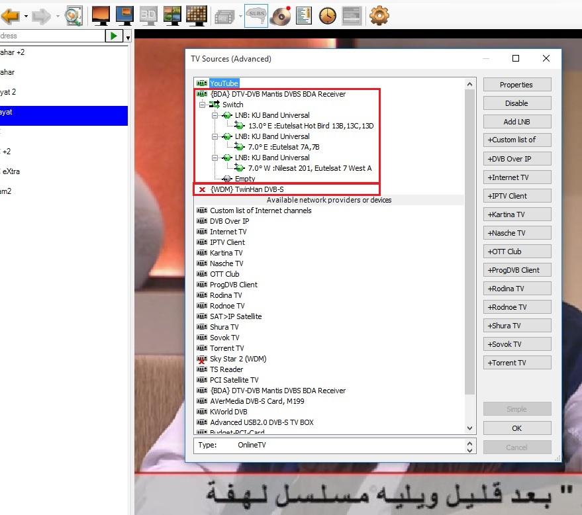The height and width of the screenshot is (515, 582).
Task: Select the full-screen orange monitor icon
Action: click(101, 16)
